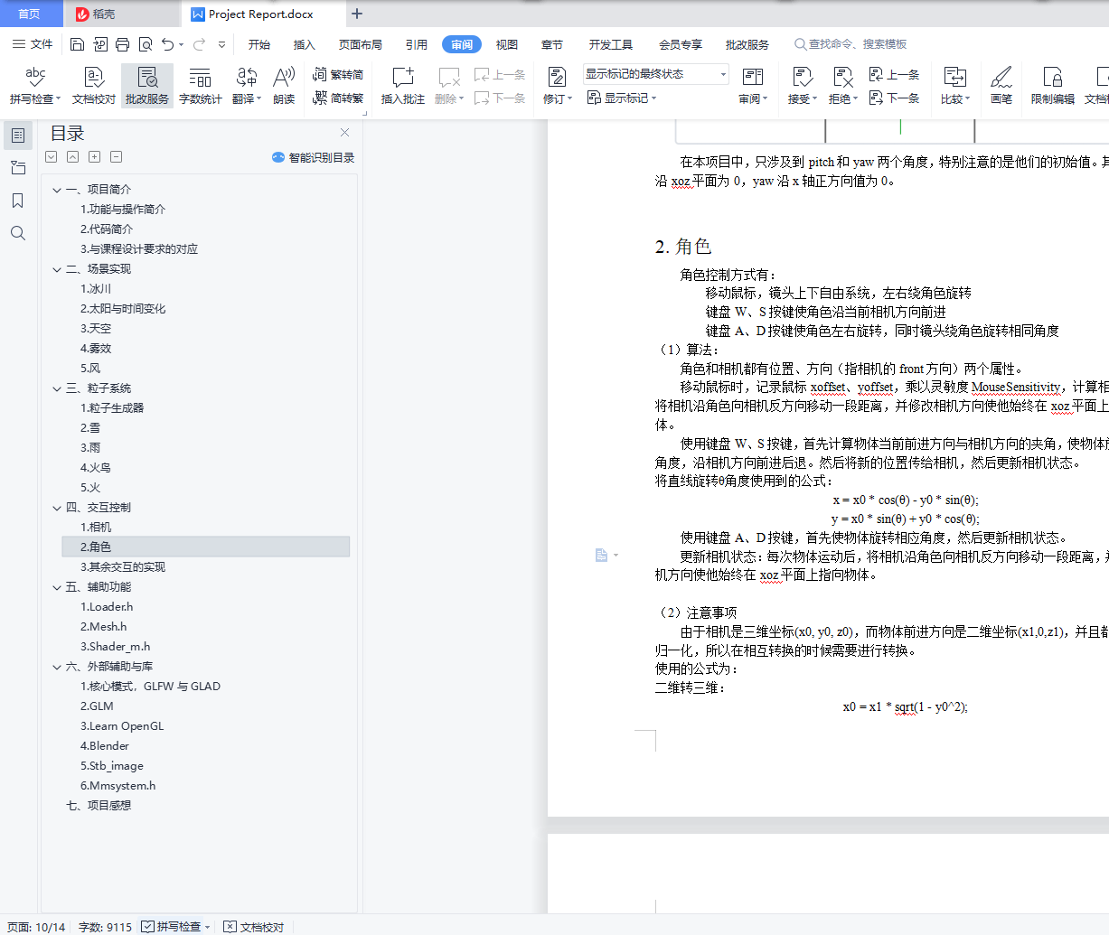Go to 2.太阳与时间变化 in the outline
This screenshot has height=935, width=1109.
[x=122, y=309]
